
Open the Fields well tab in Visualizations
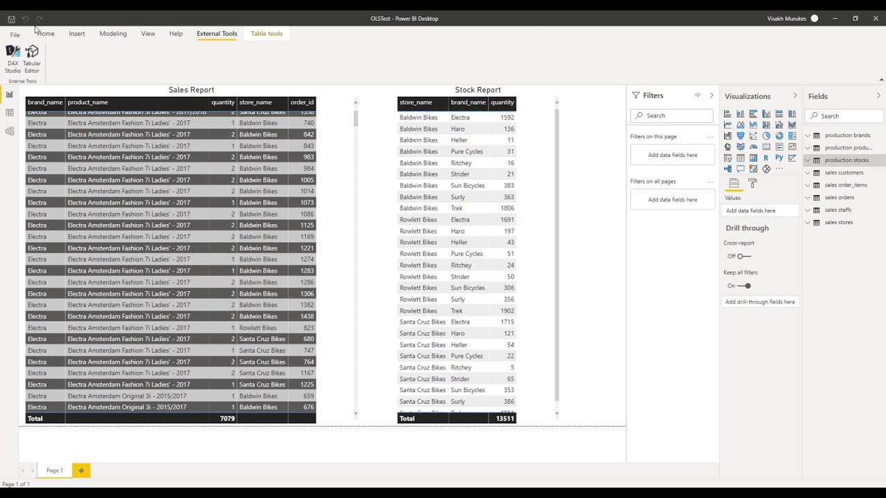[x=734, y=183]
